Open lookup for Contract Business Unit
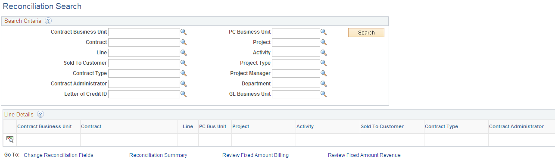The height and width of the screenshot is (163, 555). pos(183,32)
